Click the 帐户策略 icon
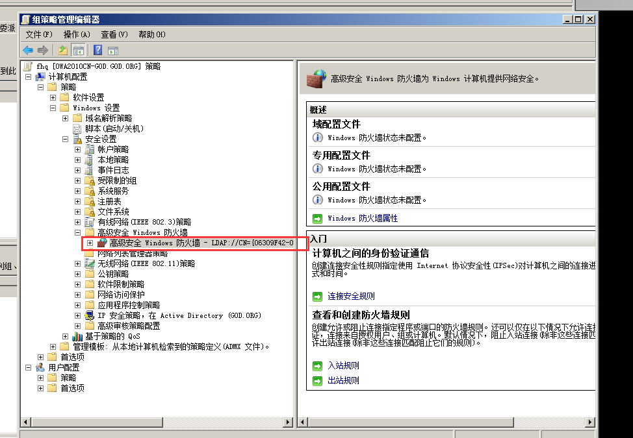 tap(90, 149)
